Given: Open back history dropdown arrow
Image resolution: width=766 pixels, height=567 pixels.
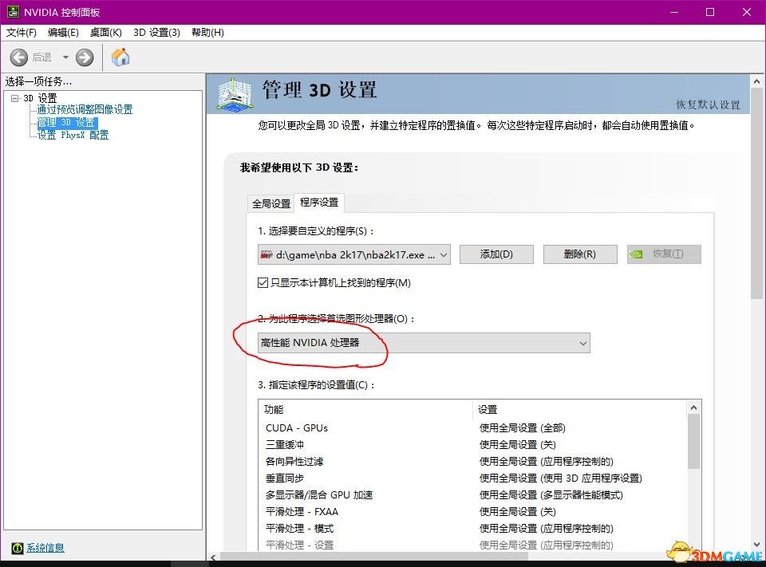Looking at the screenshot, I should point(65,57).
